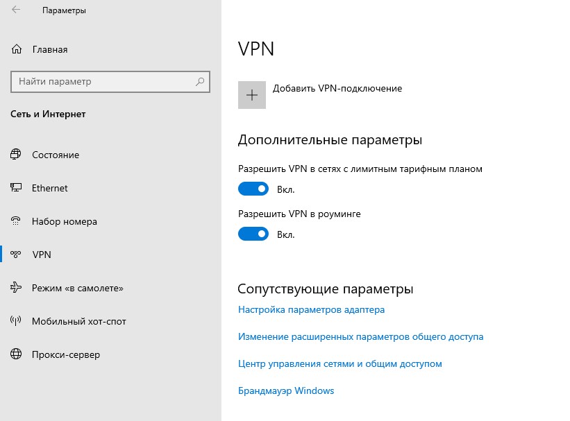Click the back arrow icon

click(16, 10)
